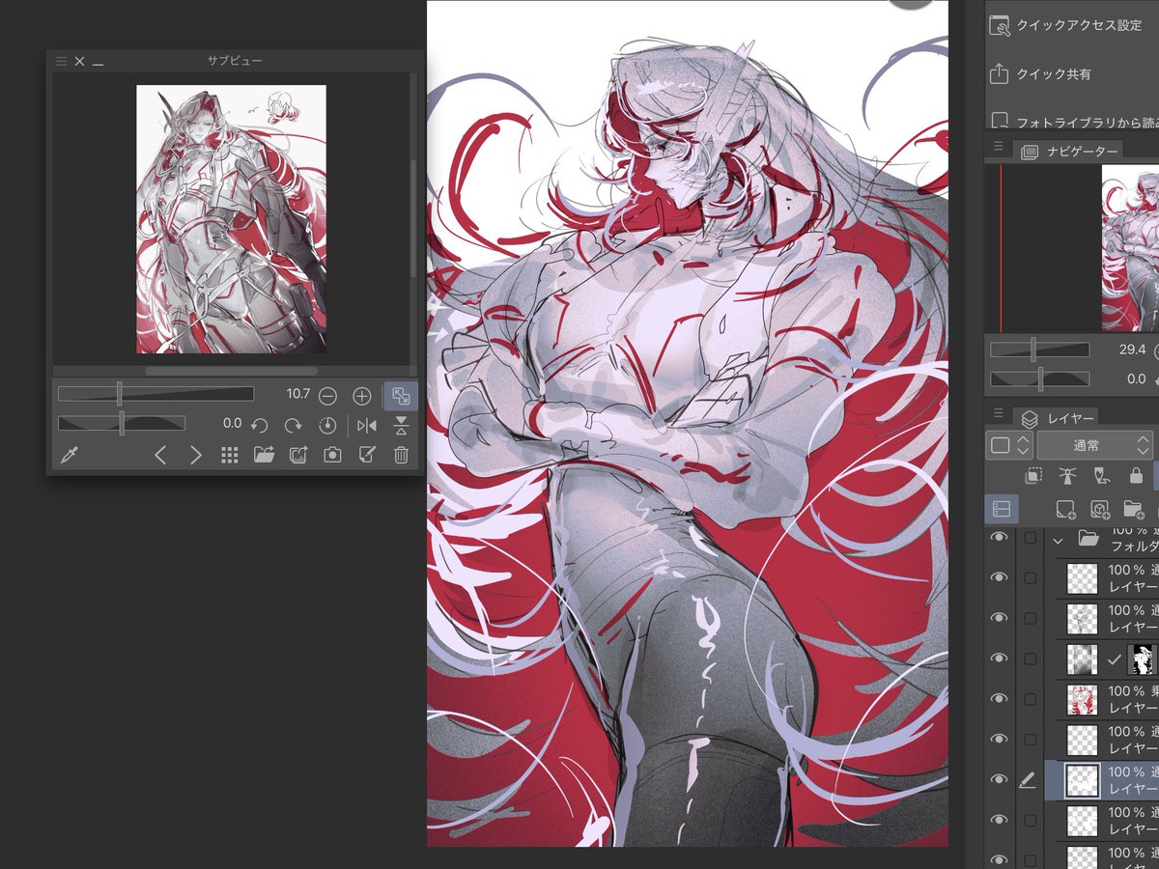Select the gradient thumbnail of mask layer
This screenshot has height=869, width=1159.
1082,659
